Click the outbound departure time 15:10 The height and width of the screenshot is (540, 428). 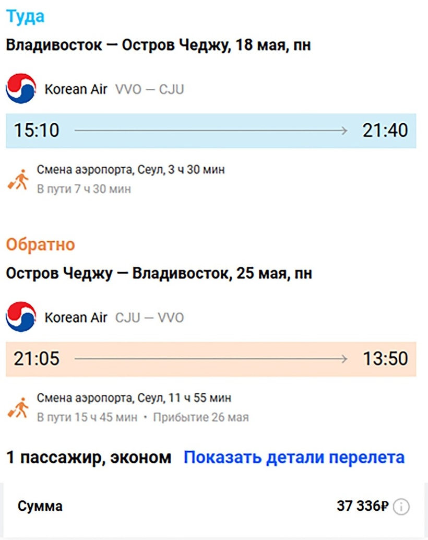(x=36, y=131)
